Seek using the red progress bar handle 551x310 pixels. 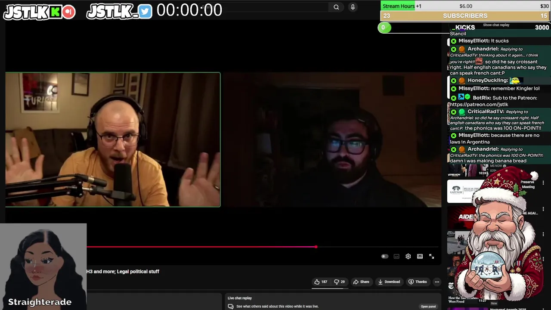click(316, 247)
